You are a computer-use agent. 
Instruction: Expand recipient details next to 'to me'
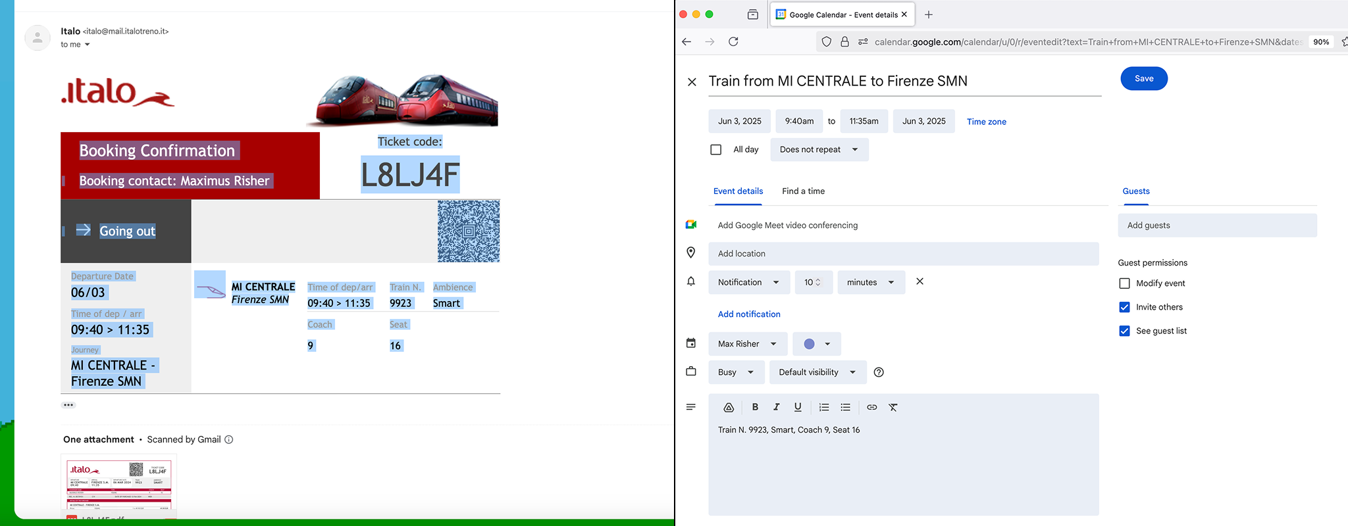pyautogui.click(x=87, y=45)
